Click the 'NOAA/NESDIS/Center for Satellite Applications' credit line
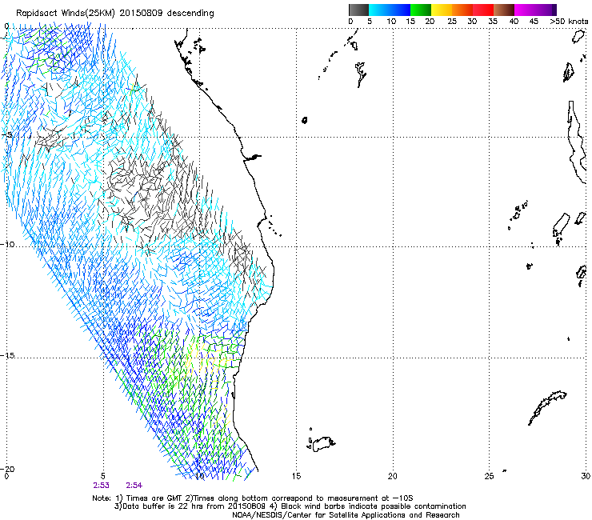This screenshot has width=592, height=520. click(x=346, y=515)
